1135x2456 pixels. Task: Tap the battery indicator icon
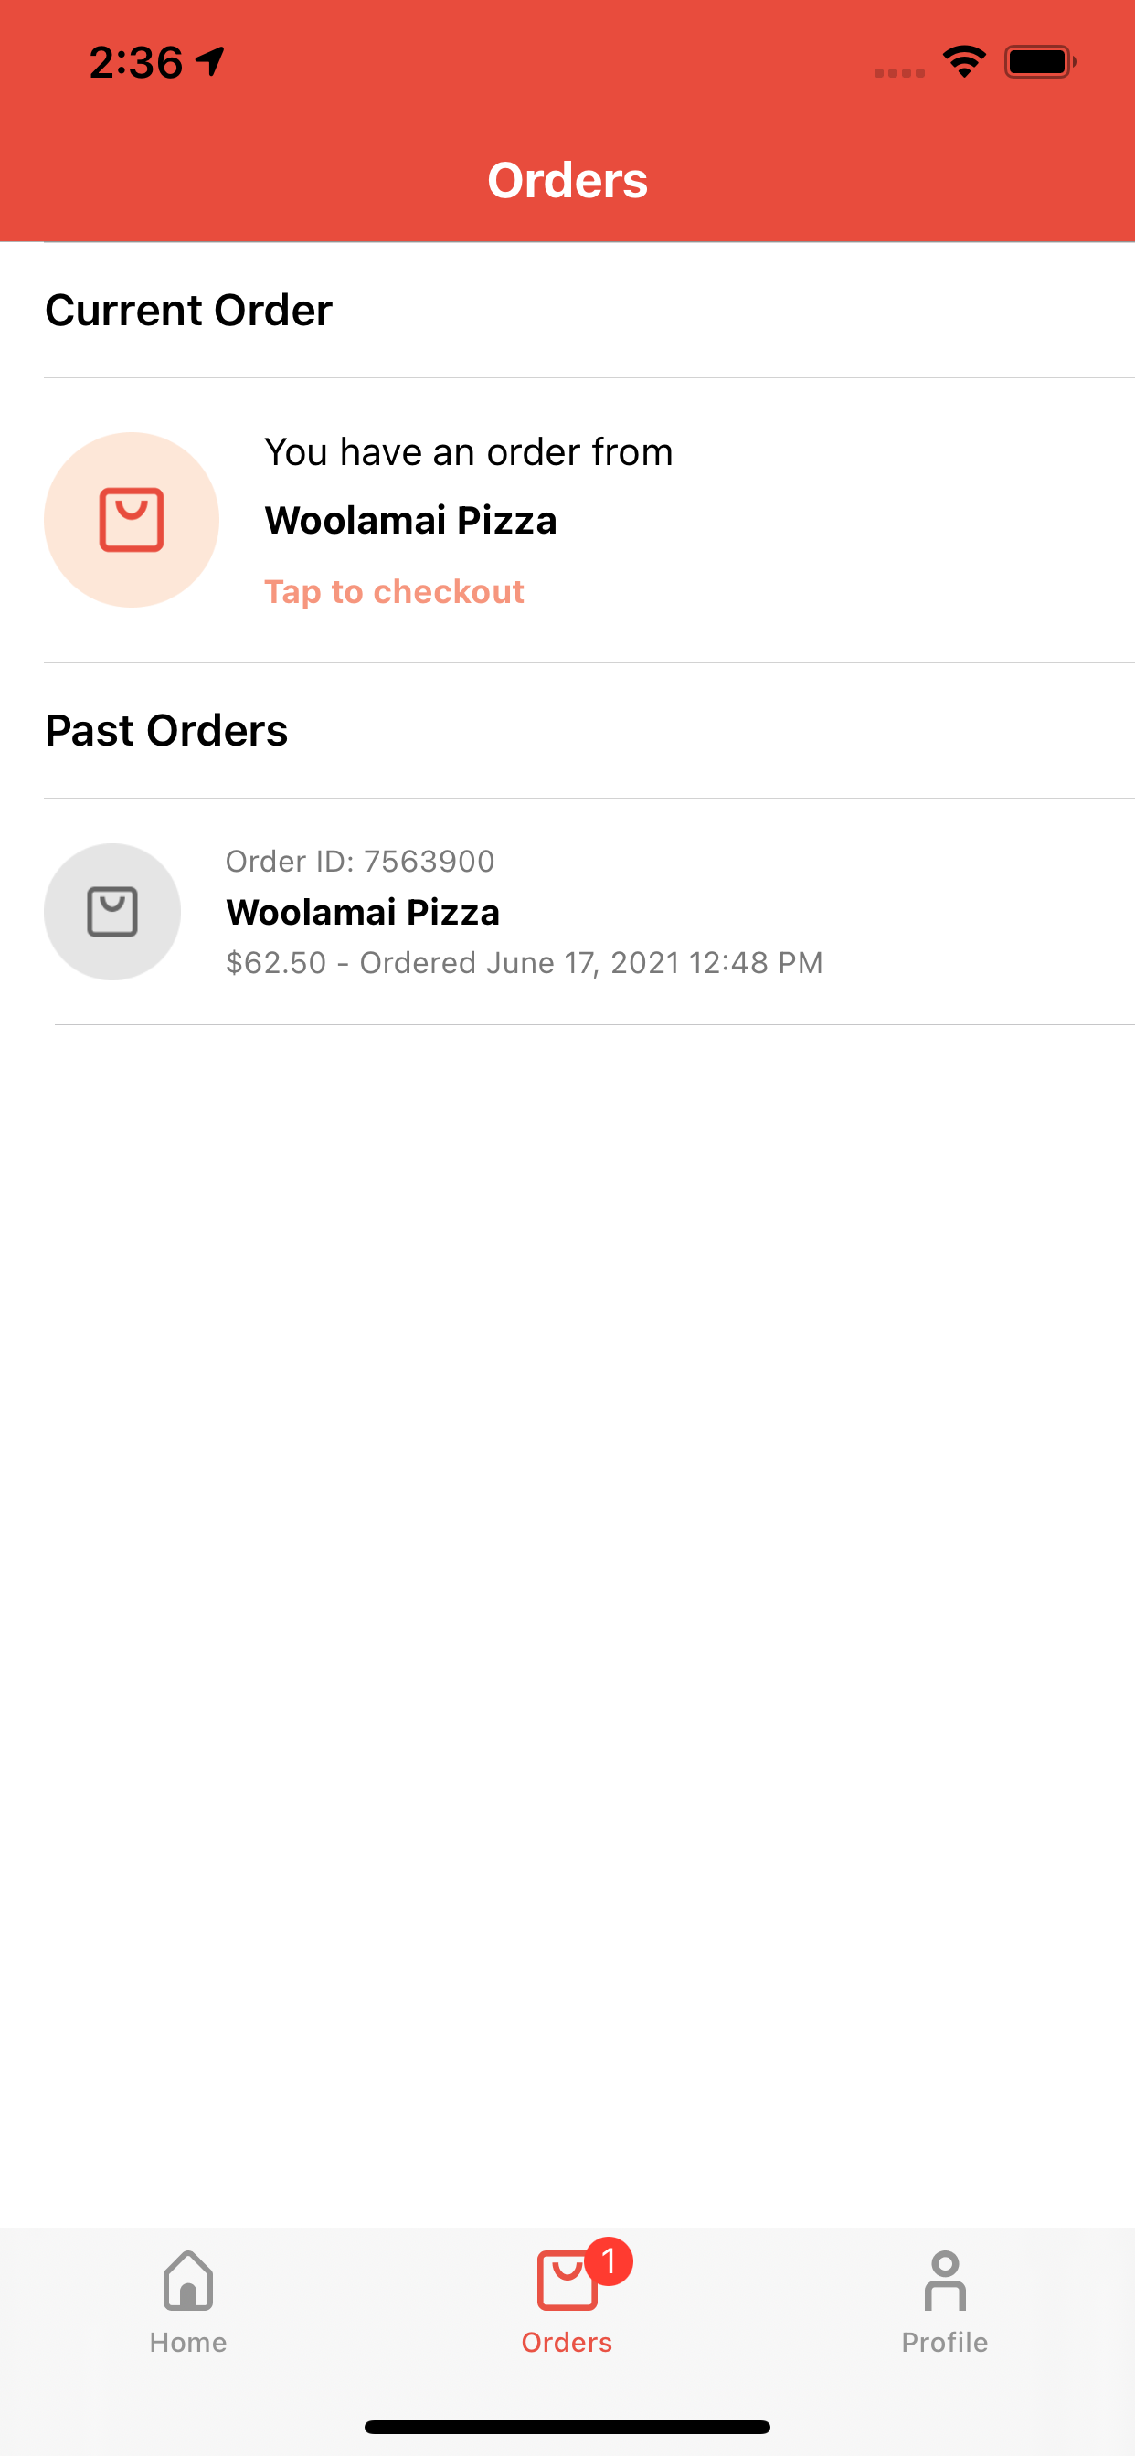coord(1040,62)
